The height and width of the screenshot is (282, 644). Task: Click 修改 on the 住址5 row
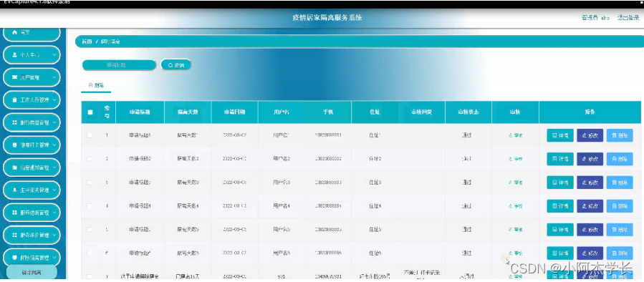pos(590,230)
